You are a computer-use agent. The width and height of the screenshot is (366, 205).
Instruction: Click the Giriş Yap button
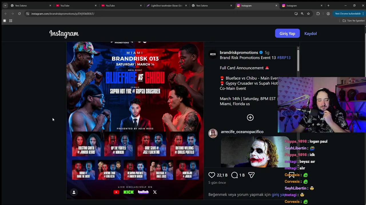[287, 34]
